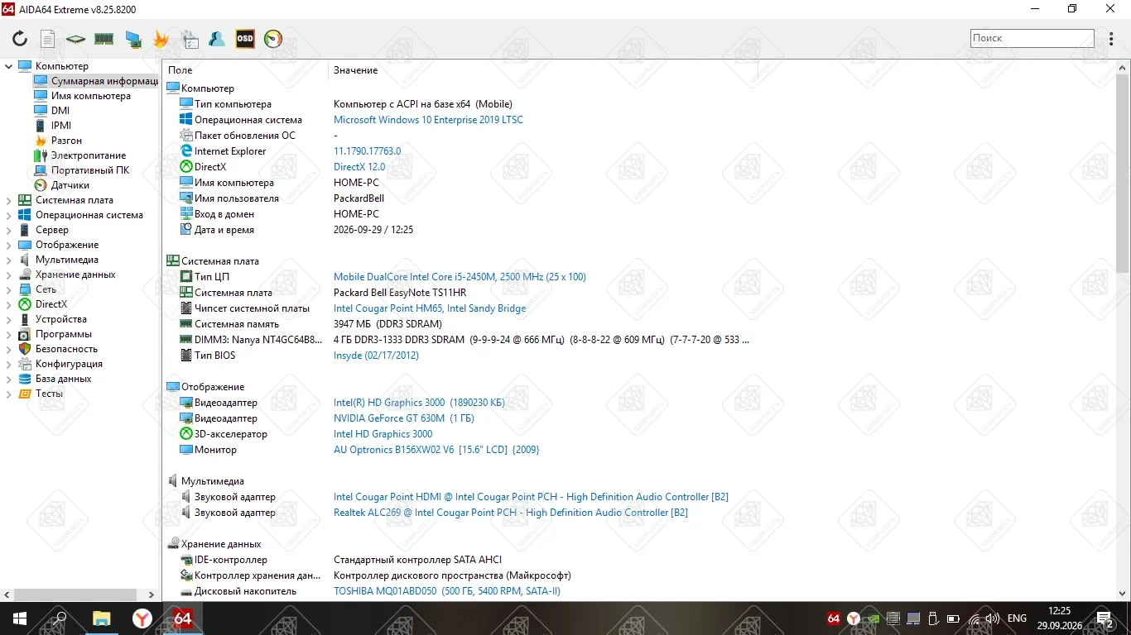Viewport: 1131px width, 635px height.
Task: Open the OSD panel icon
Action: [245, 39]
